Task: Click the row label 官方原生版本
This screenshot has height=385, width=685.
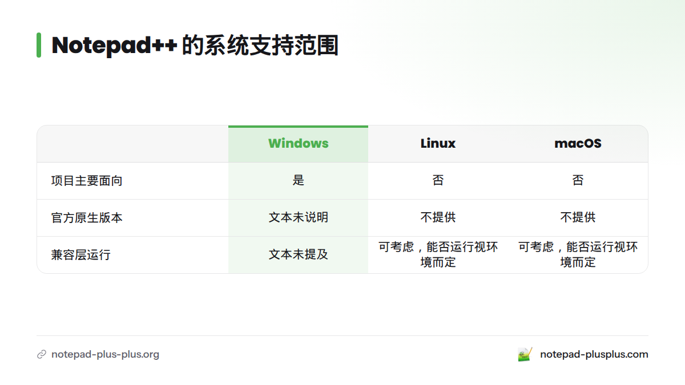Action: pos(87,218)
